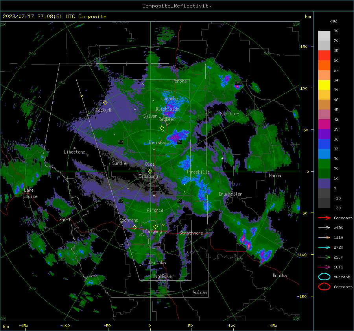Click the Hanna city label
The width and height of the screenshot is (354, 331).
click(275, 176)
